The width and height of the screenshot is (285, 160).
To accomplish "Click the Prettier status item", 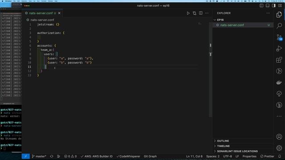I will [267, 156].
